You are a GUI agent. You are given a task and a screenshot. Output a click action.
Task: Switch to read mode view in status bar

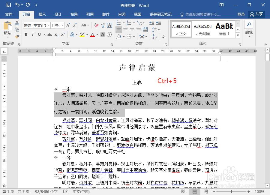tap(183, 191)
